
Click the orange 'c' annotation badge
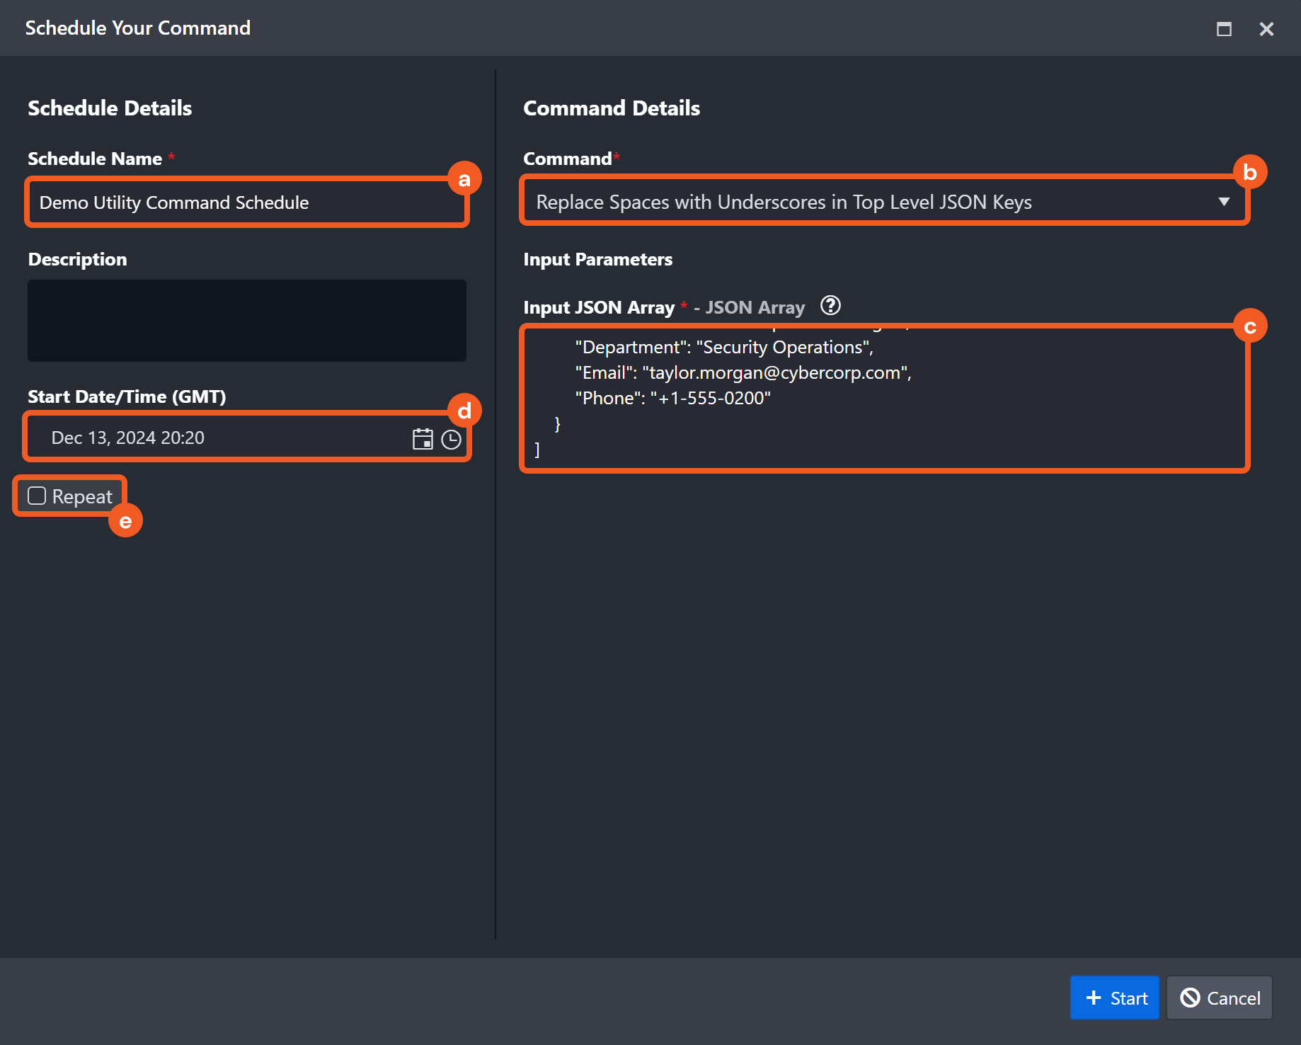(x=1249, y=326)
